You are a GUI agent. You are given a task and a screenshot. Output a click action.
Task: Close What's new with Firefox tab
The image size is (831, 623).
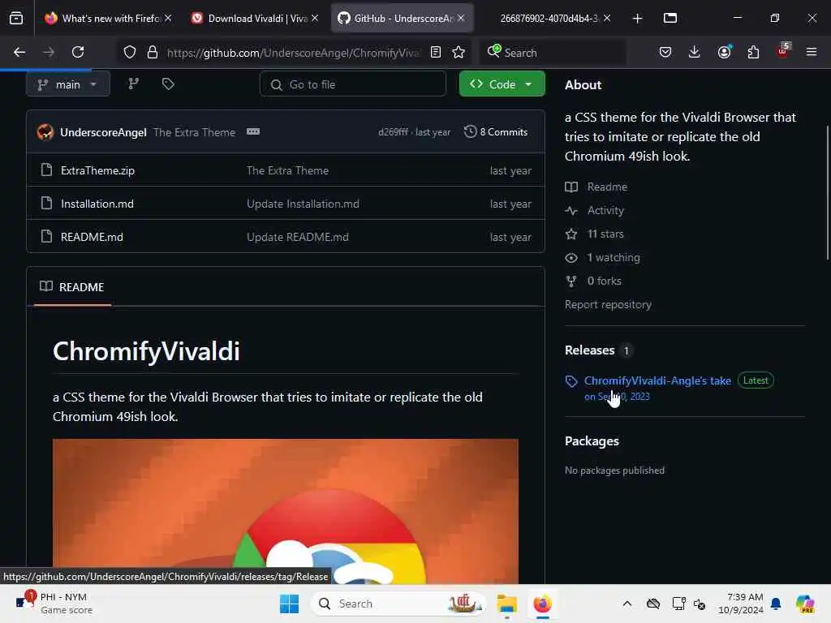pyautogui.click(x=168, y=18)
